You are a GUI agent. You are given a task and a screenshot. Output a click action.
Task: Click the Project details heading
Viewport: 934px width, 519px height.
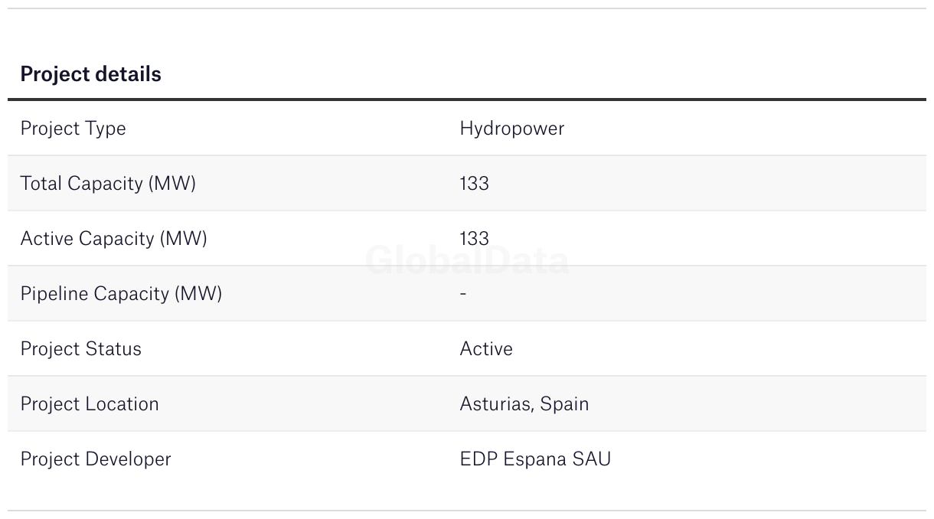click(x=90, y=74)
